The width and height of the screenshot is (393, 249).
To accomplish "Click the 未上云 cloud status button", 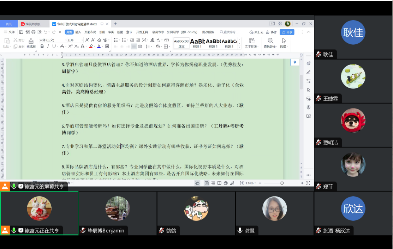I will tap(256, 32).
